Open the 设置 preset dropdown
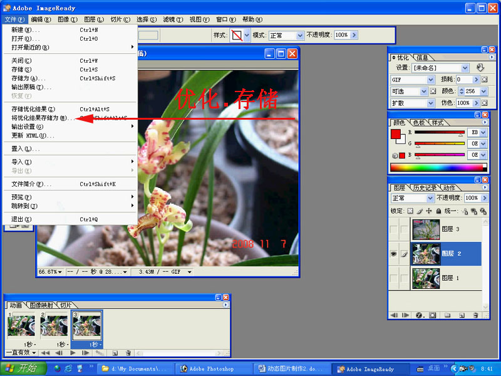Viewport: 501px width, 376px height. (x=465, y=68)
